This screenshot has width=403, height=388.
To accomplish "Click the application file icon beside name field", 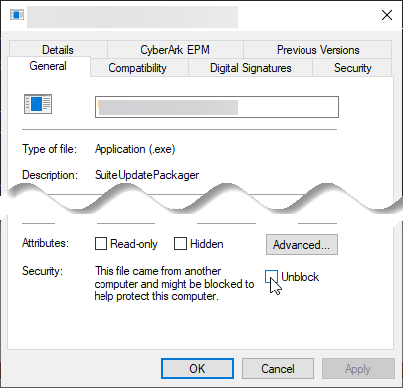I will (38, 104).
